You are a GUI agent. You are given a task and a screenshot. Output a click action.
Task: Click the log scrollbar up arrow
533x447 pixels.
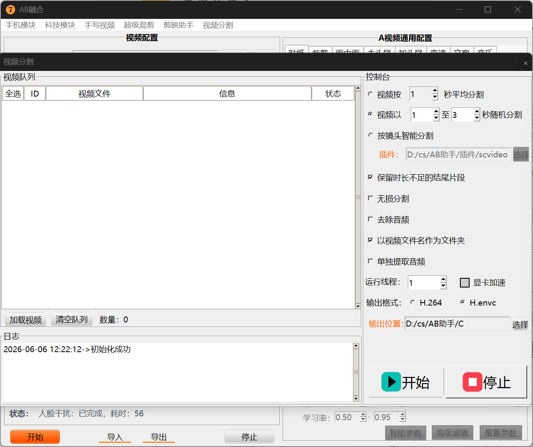tap(356, 346)
